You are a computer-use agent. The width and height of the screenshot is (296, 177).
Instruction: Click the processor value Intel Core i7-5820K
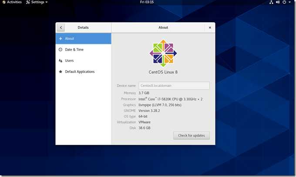pos(171,99)
